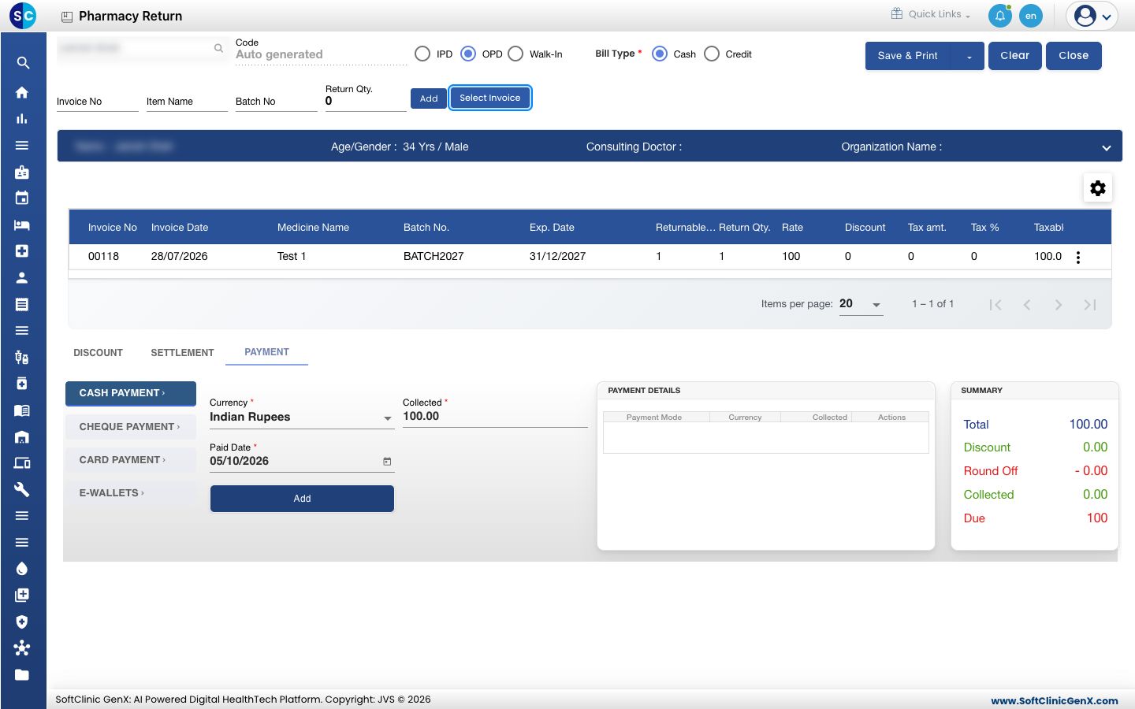
Task: Open the person profile sidebar icon
Action: pos(22,277)
